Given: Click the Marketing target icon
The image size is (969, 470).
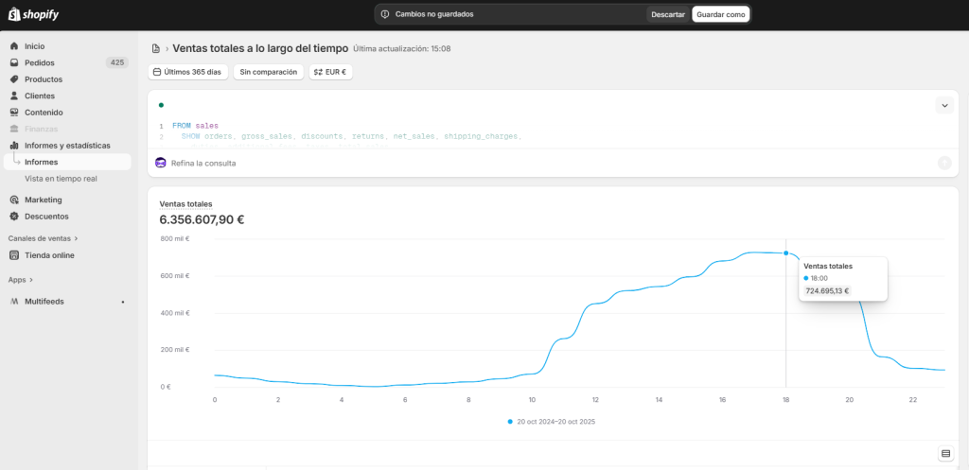Looking at the screenshot, I should [14, 200].
